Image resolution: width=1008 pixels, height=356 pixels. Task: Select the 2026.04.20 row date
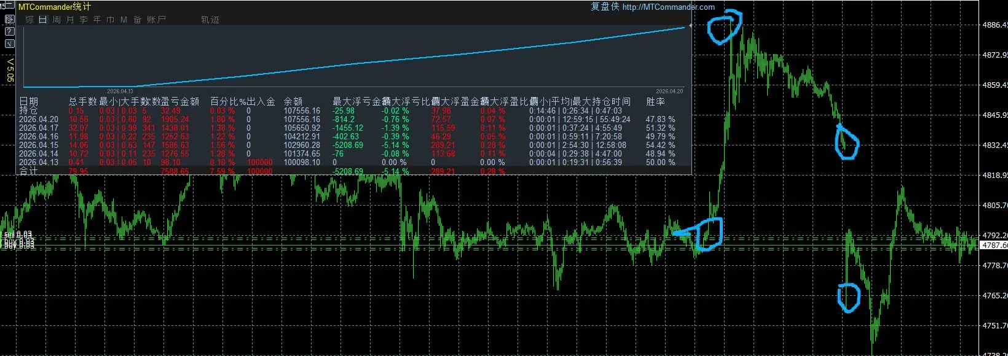[x=39, y=120]
